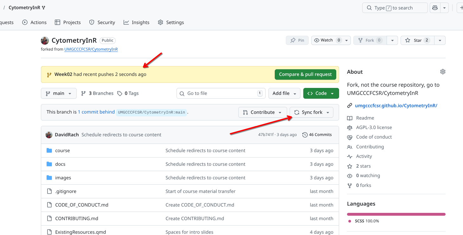Click the course folder icon
This screenshot has width=463, height=235.
coord(49,151)
